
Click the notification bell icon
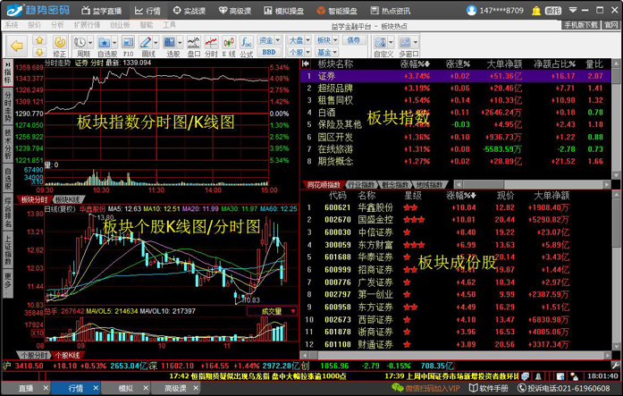click(537, 10)
